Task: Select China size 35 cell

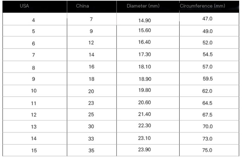Action: 92,150
